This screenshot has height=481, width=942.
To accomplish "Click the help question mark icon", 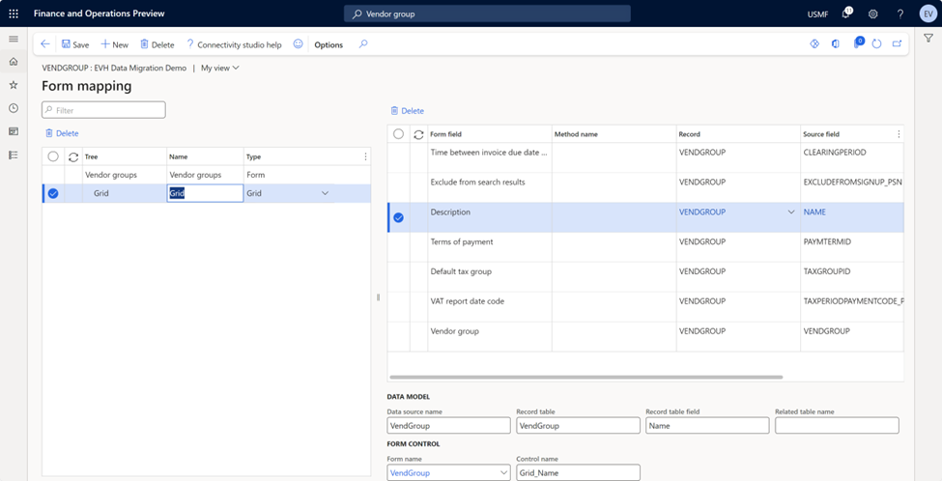I will (899, 14).
